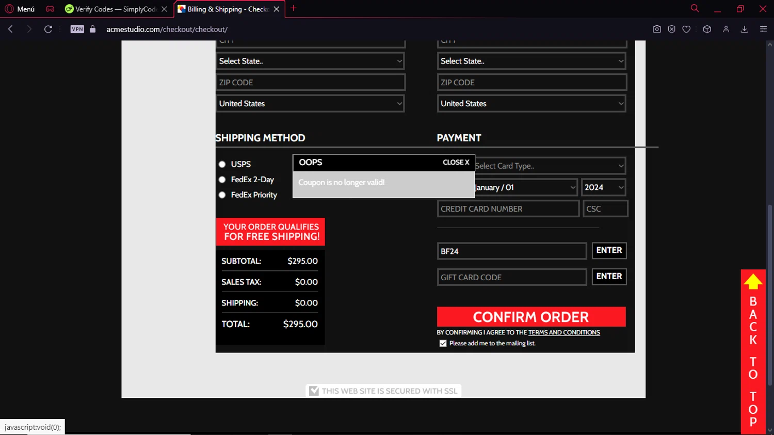Image resolution: width=774 pixels, height=435 pixels.
Task: Restore down the browser window
Action: [x=740, y=9]
